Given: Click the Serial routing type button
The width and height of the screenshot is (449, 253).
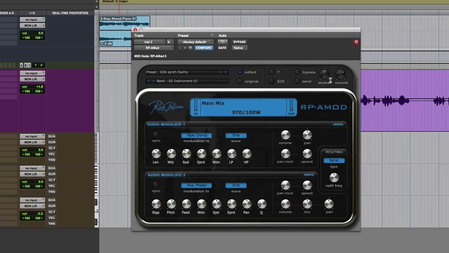Looking at the screenshot, I should click(x=334, y=160).
